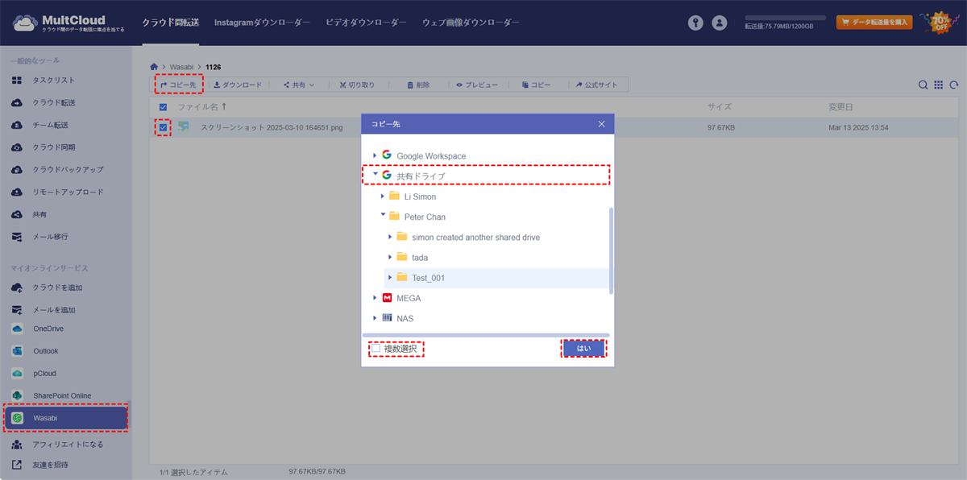
Task: Click the dialog's horizontal scrollbar
Action: tap(486, 334)
